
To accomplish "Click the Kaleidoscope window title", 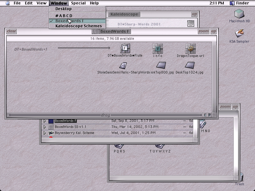I will (x=124, y=14).
